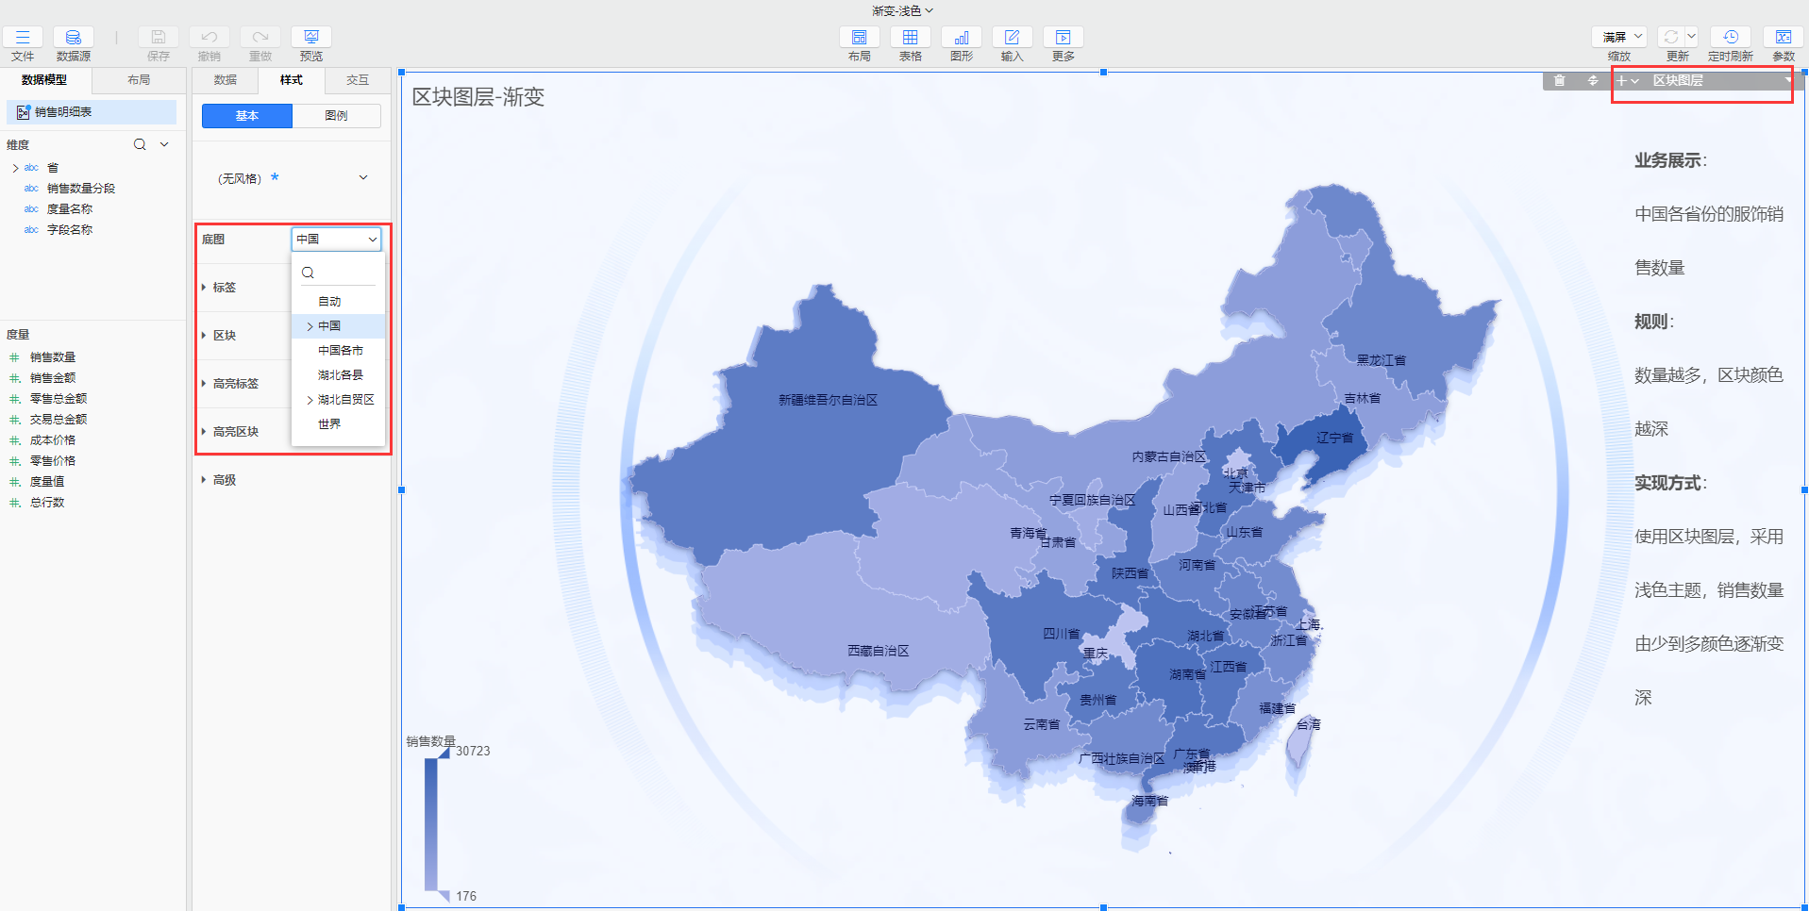Click the base map search field
Screen dimensions: 1809x911
coord(342,273)
